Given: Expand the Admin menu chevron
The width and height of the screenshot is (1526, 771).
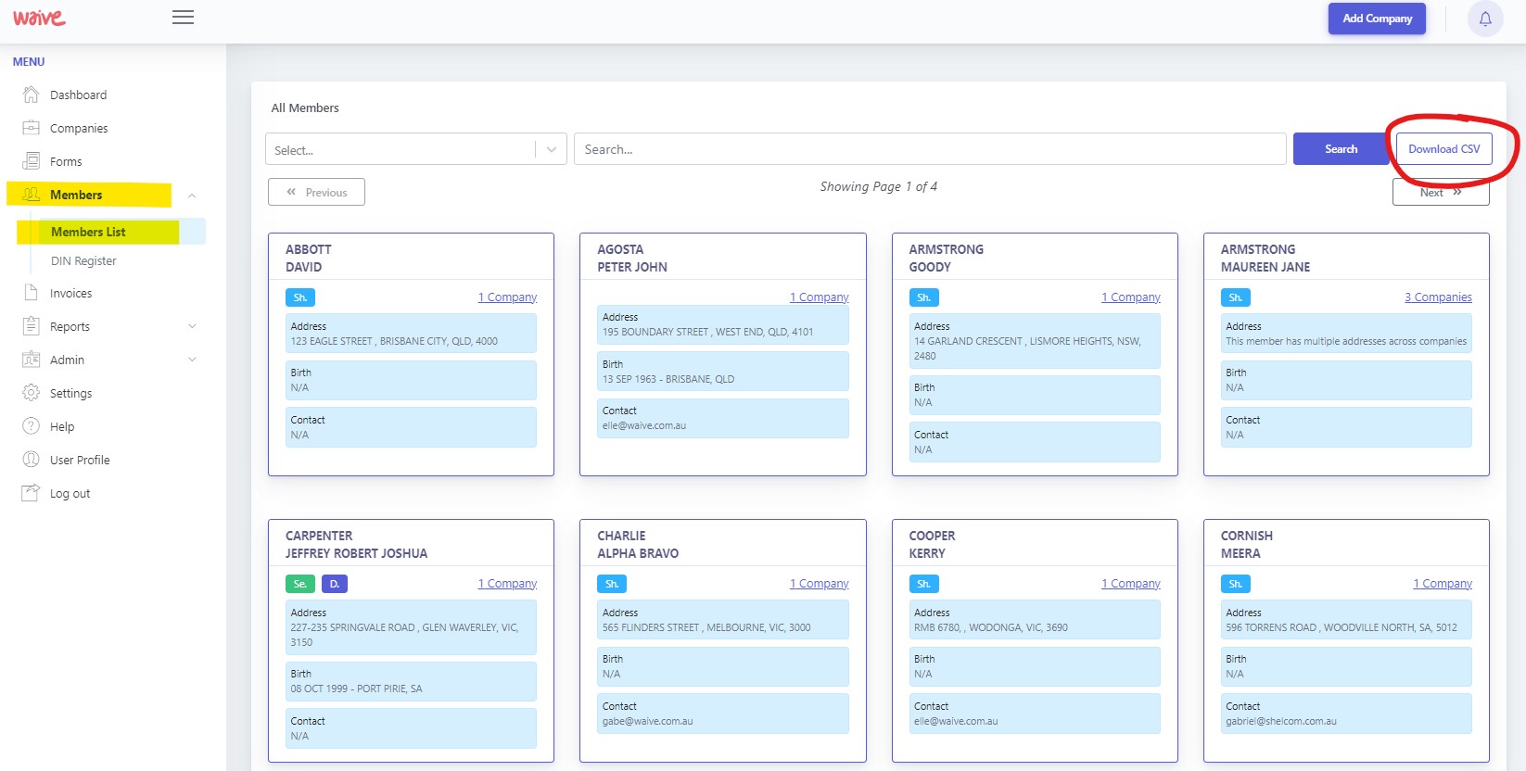Looking at the screenshot, I should click(x=192, y=360).
